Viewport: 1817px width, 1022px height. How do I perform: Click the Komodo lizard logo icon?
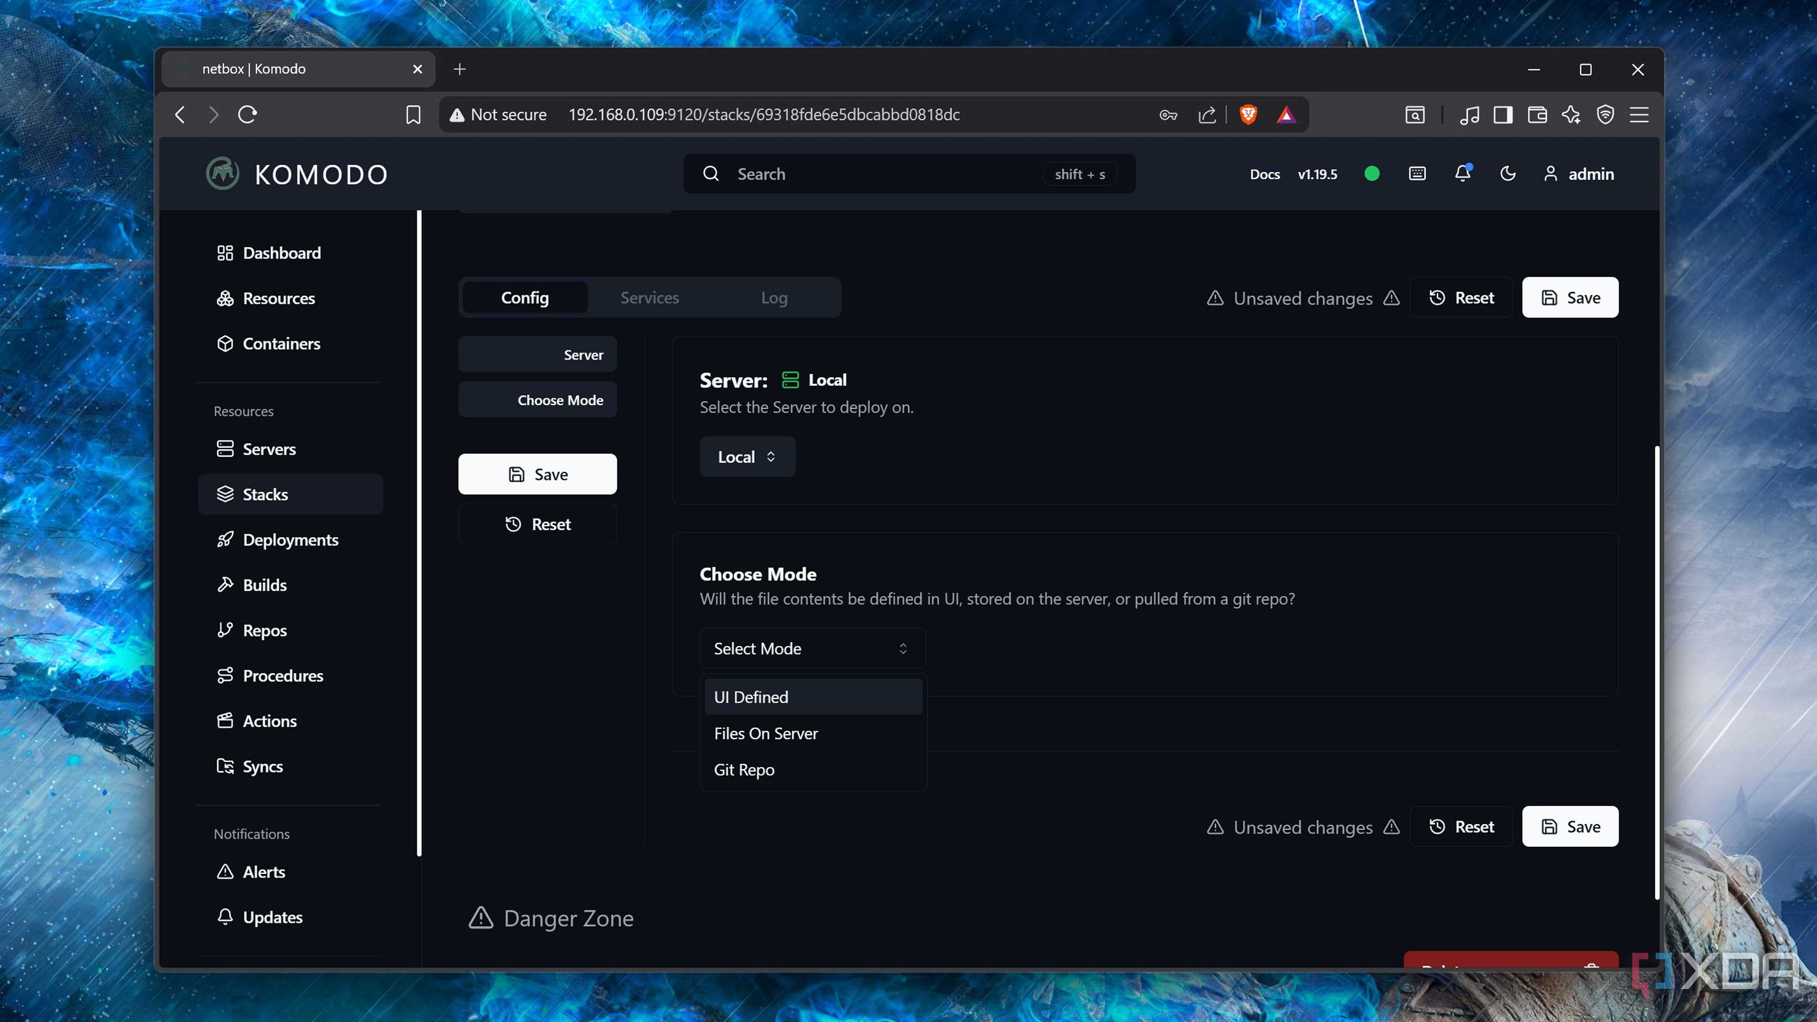pyautogui.click(x=223, y=174)
